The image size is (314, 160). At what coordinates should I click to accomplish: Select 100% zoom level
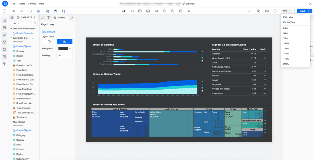point(286,43)
